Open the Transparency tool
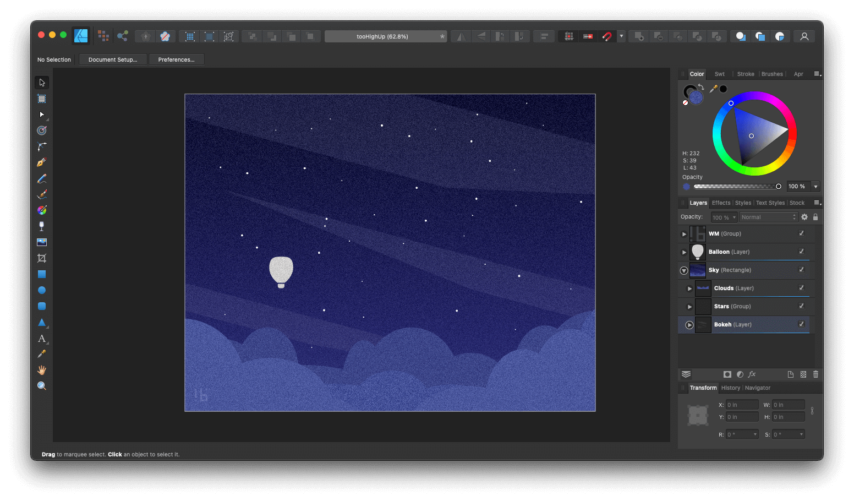Image resolution: width=854 pixels, height=501 pixels. click(41, 226)
